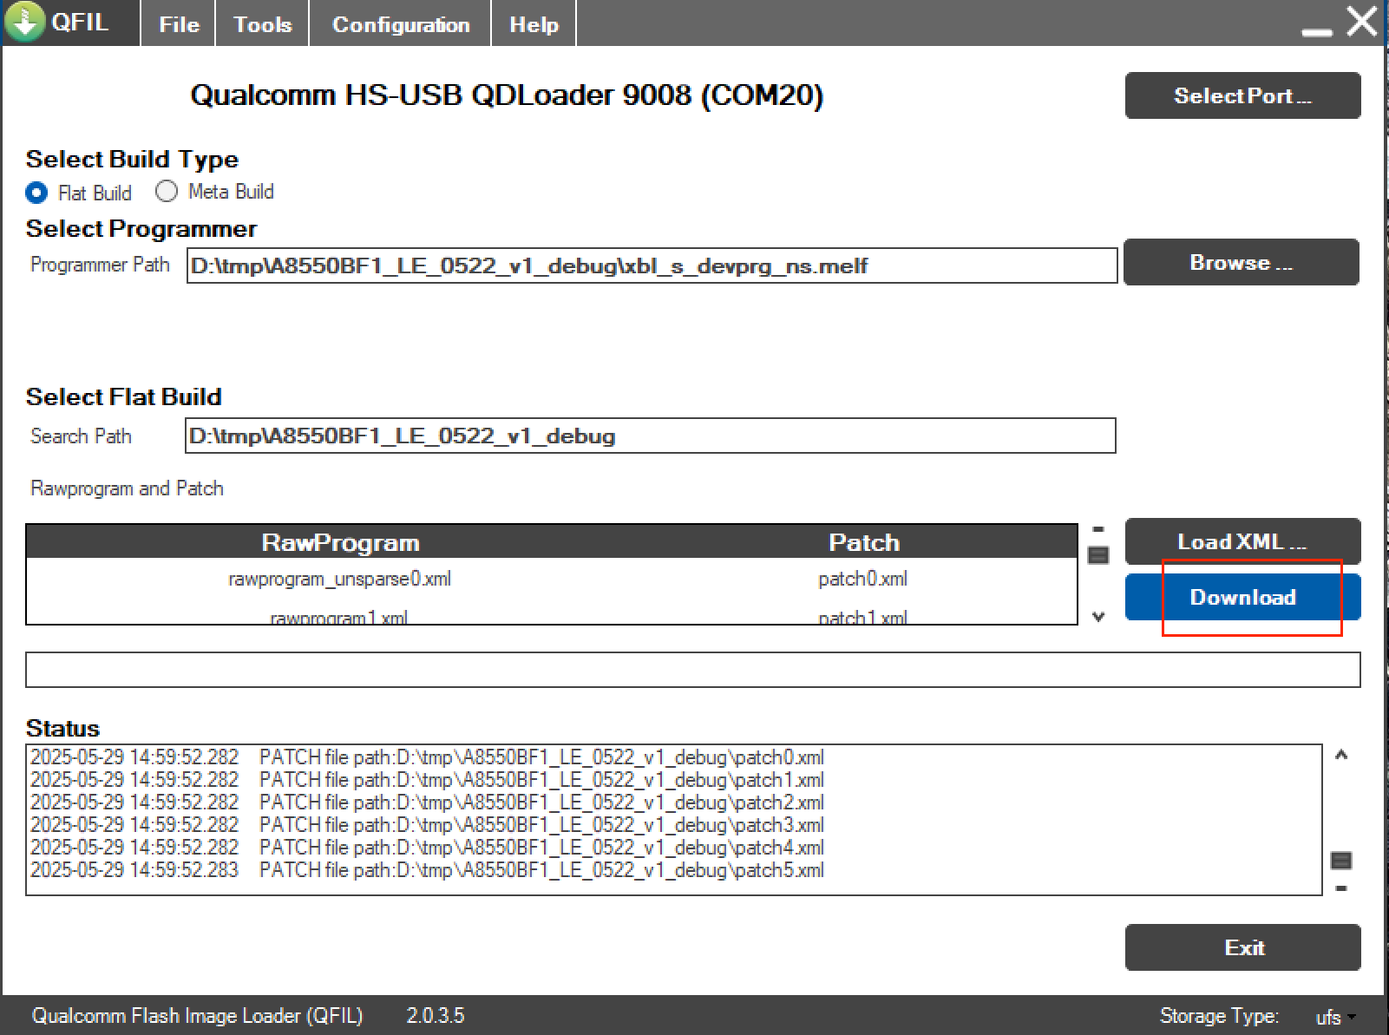The width and height of the screenshot is (1389, 1035).
Task: Click the RawProgram column header
Action: [x=340, y=542]
